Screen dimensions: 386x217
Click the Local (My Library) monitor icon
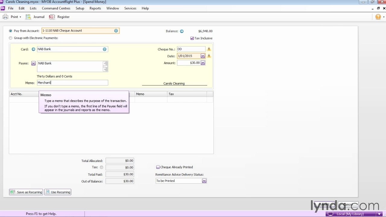click(331, 214)
